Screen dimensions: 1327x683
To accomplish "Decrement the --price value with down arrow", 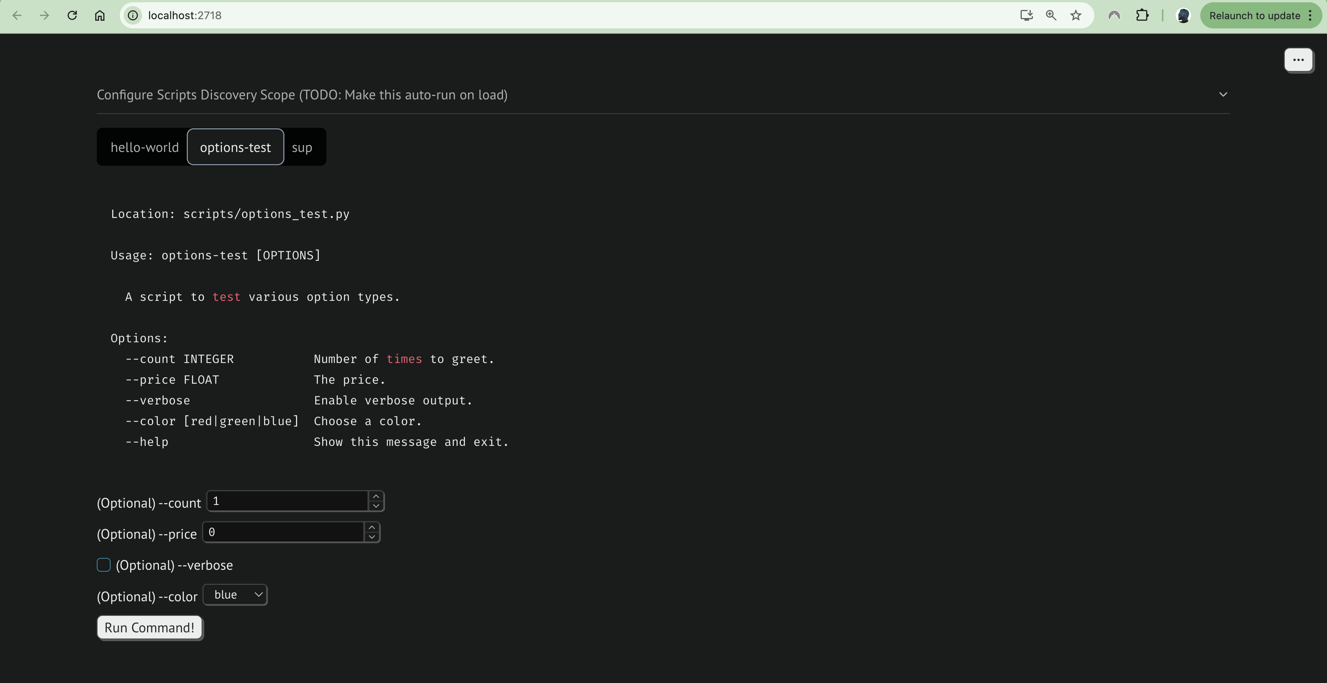I will point(371,537).
